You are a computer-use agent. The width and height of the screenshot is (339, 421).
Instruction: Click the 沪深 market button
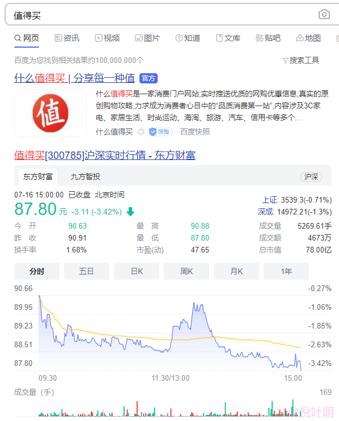311,176
